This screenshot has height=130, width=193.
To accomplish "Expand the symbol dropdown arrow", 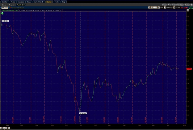I will [x=9, y=8].
